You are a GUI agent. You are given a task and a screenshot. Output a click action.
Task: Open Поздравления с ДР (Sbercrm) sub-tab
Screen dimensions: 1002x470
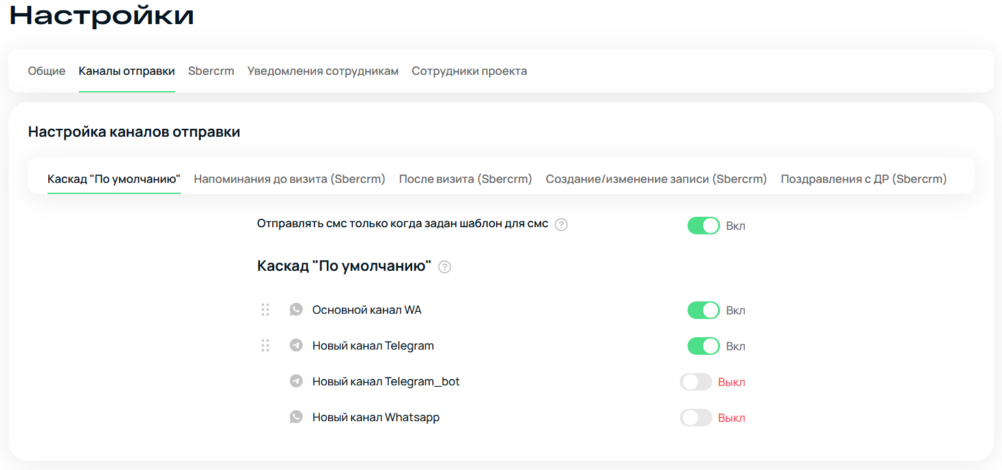tap(863, 178)
